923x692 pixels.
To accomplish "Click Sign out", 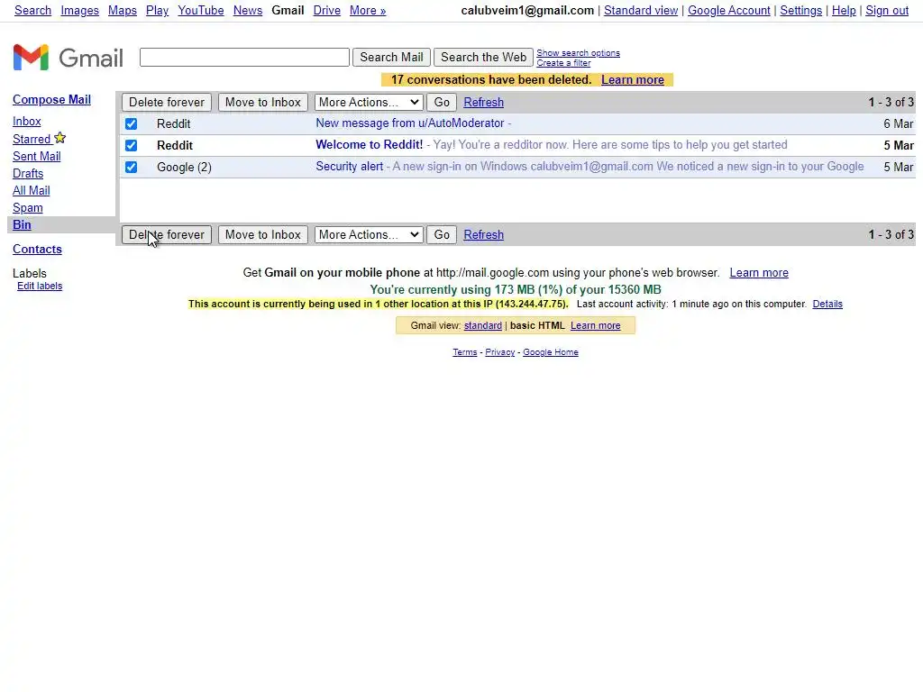I will (887, 11).
